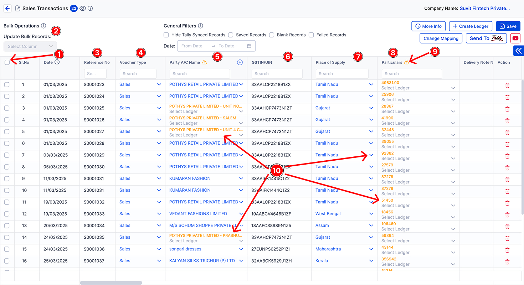Show General Filters info icon
The image size is (524, 285).
(x=201, y=26)
